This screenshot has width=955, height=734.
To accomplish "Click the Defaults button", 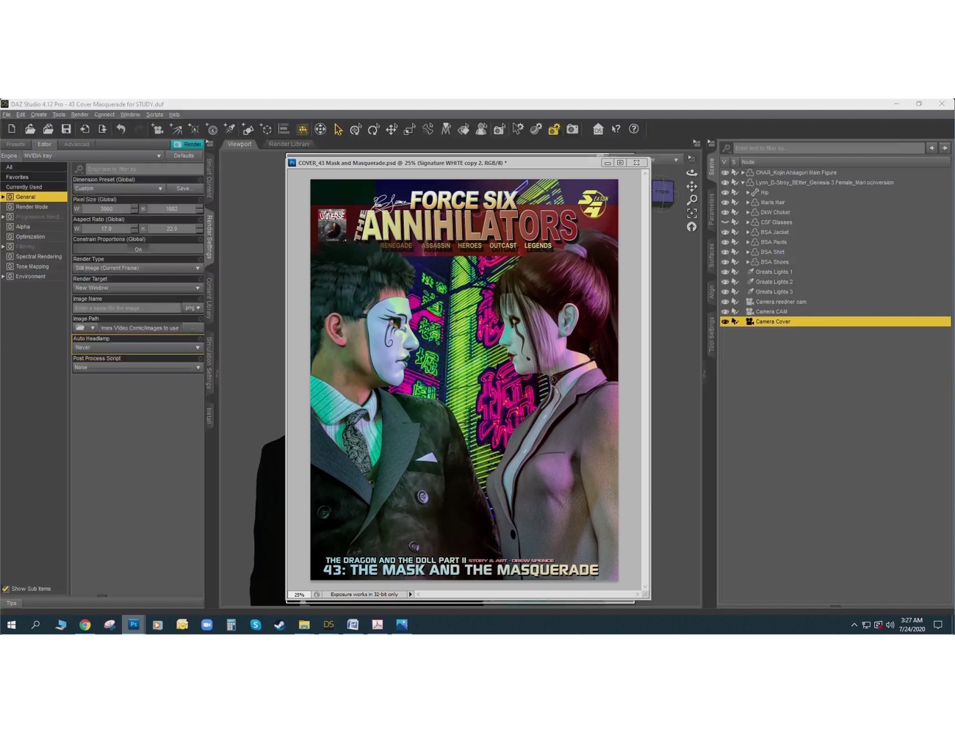I will click(x=184, y=156).
